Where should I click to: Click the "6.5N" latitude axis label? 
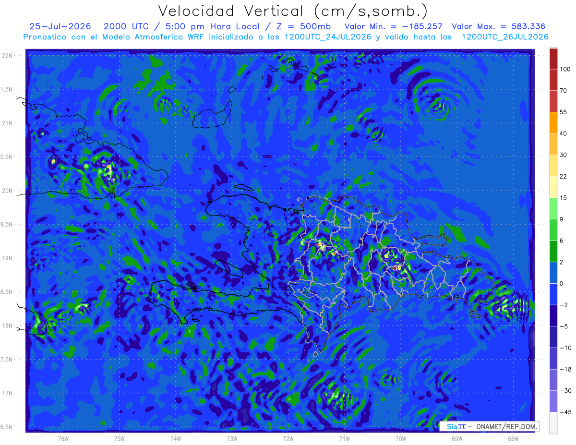[7, 427]
